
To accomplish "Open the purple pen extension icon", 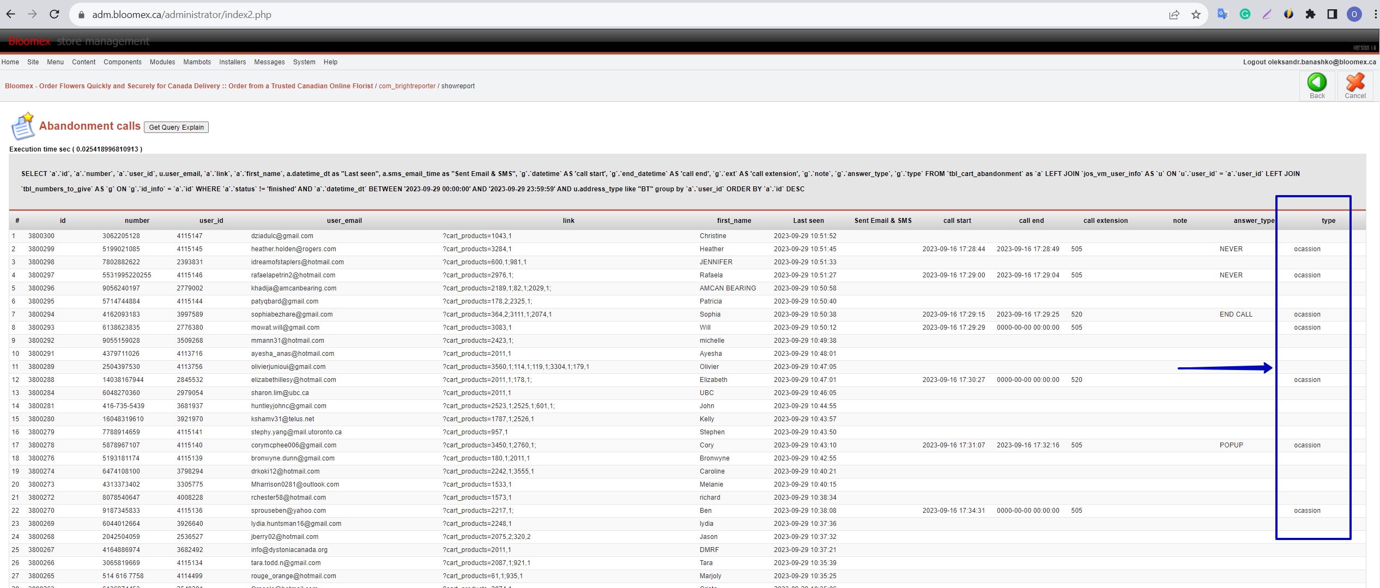I will (x=1267, y=15).
